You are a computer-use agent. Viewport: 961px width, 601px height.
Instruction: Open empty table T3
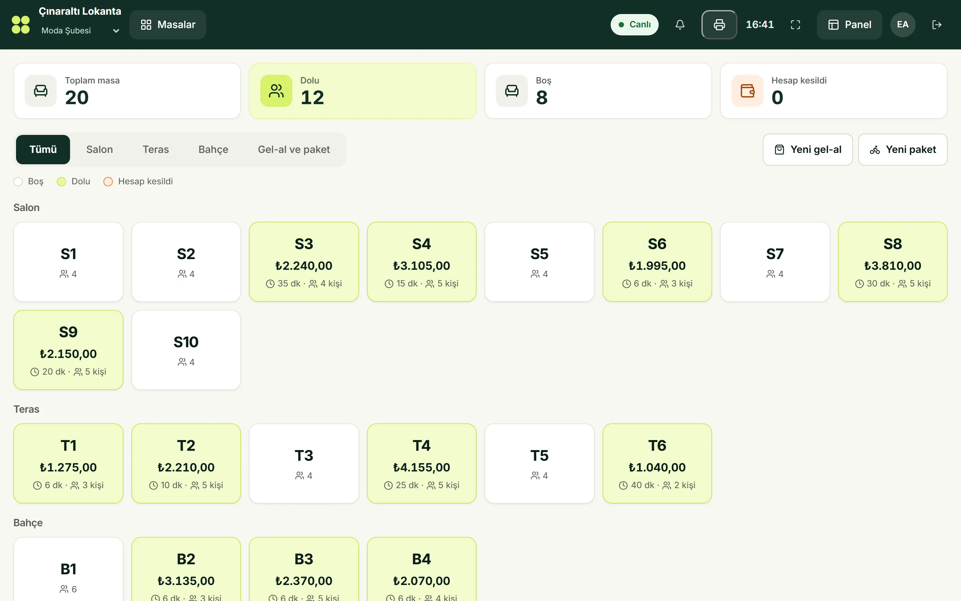click(304, 463)
